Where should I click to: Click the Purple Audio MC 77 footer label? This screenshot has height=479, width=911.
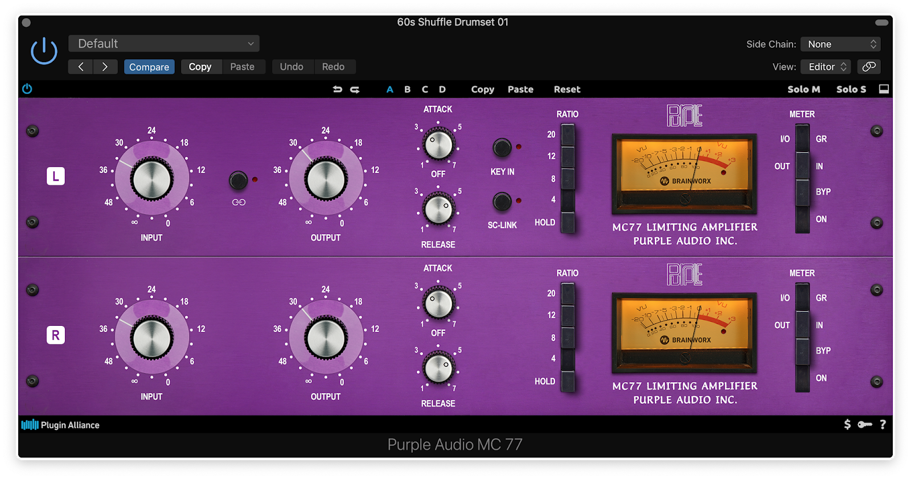point(455,444)
